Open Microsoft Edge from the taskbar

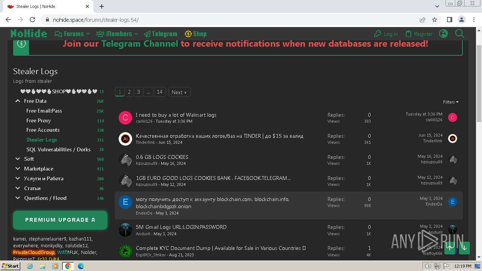point(81,266)
